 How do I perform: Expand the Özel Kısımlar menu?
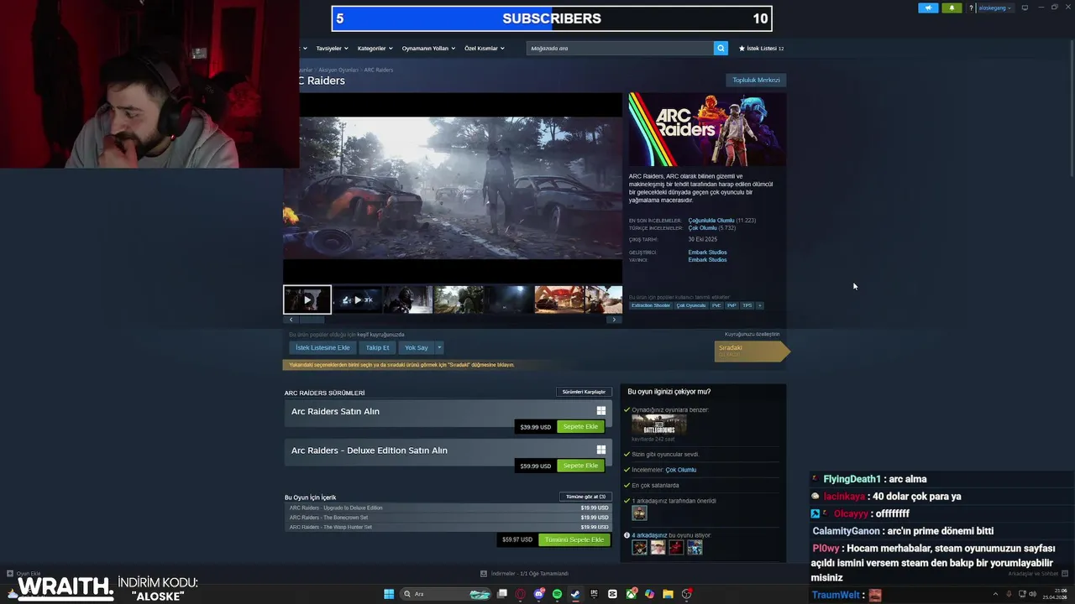point(485,48)
